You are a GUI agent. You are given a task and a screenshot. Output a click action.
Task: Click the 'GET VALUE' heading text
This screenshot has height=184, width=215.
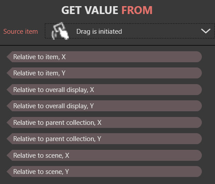coord(90,10)
